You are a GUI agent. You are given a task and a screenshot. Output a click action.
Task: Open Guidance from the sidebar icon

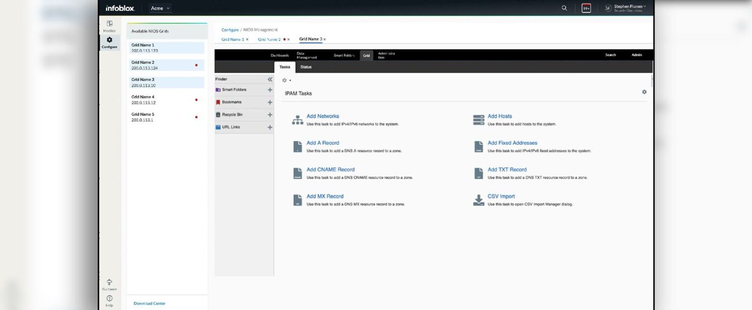(x=109, y=283)
